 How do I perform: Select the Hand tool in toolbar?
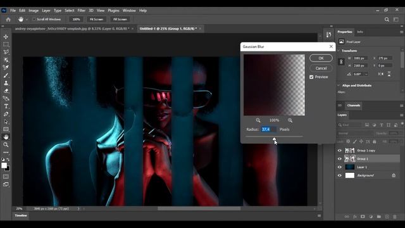(x=6, y=137)
